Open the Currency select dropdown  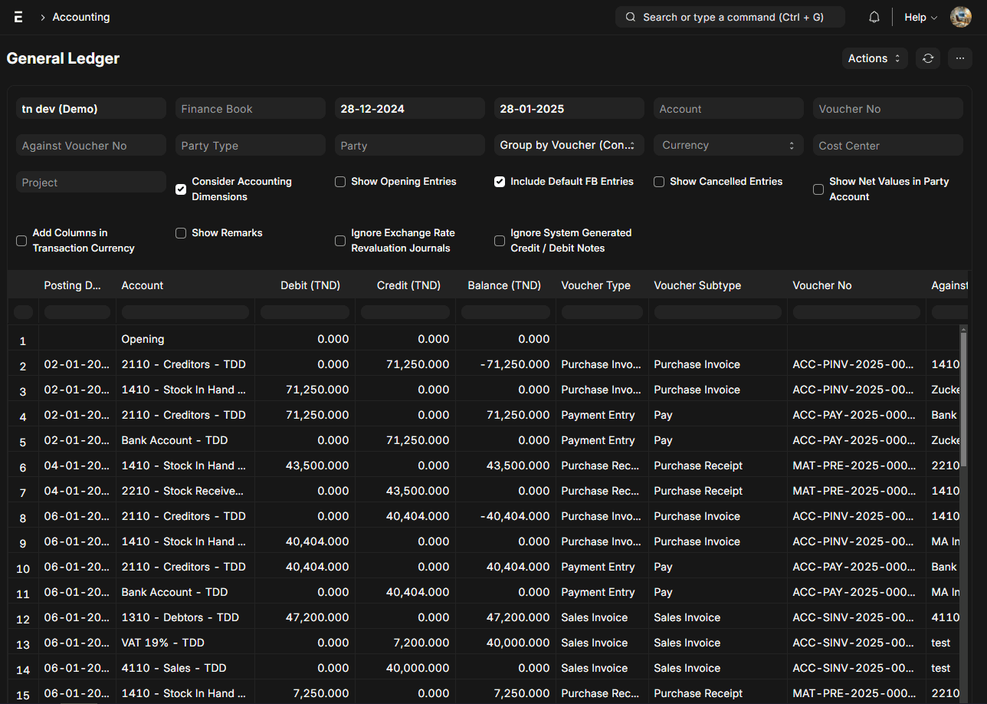(x=729, y=145)
